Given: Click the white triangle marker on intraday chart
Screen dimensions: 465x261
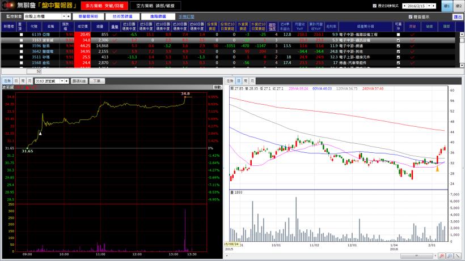Looking at the screenshot, I should pos(40,134).
